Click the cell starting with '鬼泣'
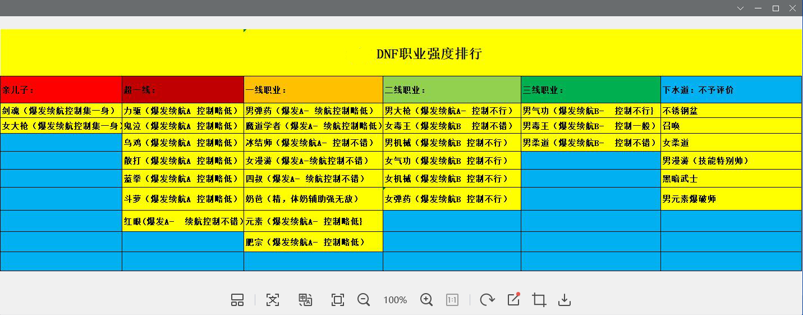Image resolution: width=803 pixels, height=315 pixels. pos(183,126)
